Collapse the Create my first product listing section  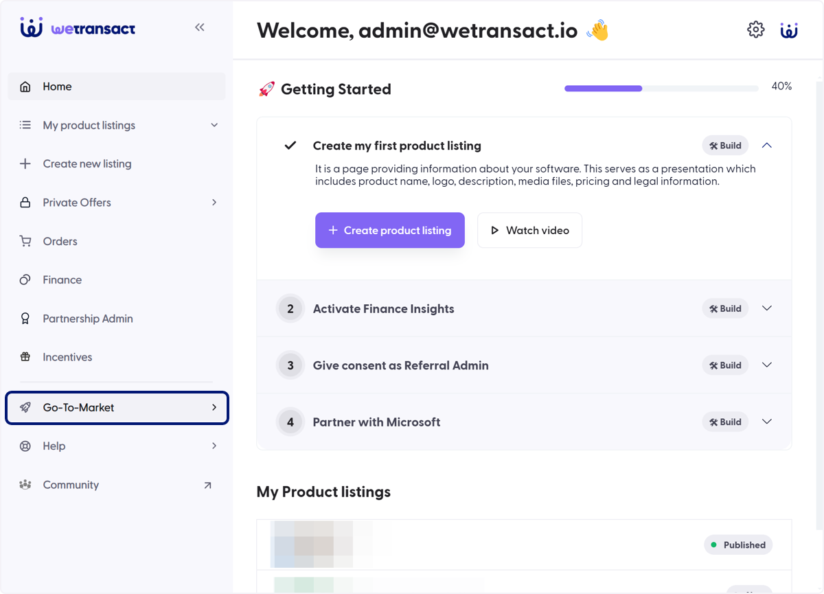[767, 146]
